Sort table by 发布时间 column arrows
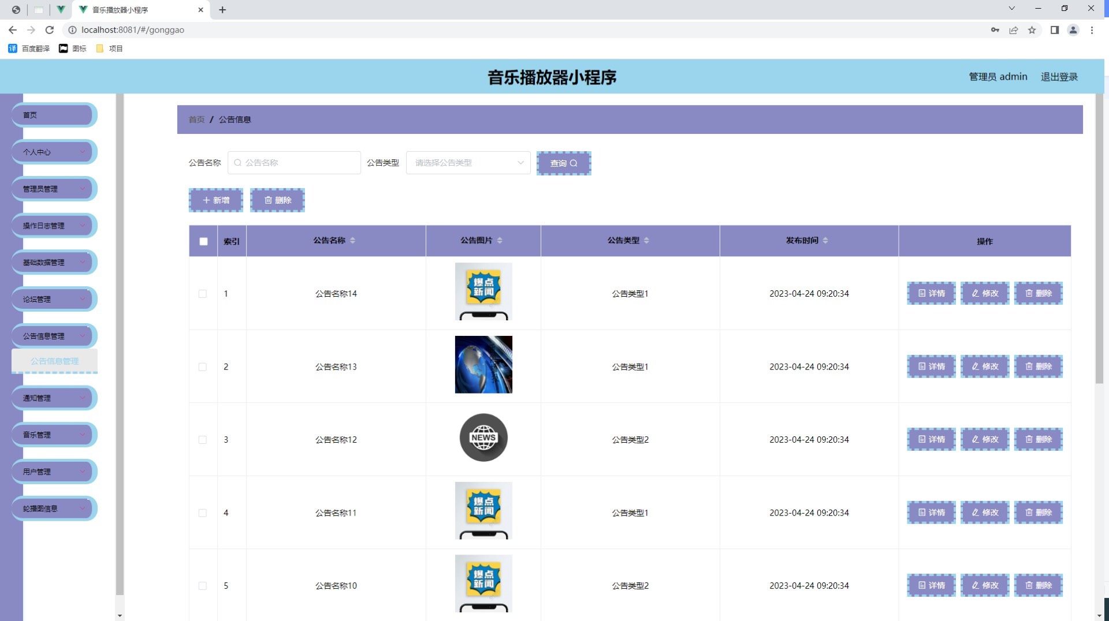This screenshot has width=1109, height=621. click(x=825, y=241)
